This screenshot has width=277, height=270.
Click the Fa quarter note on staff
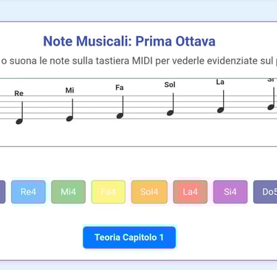[120, 107]
